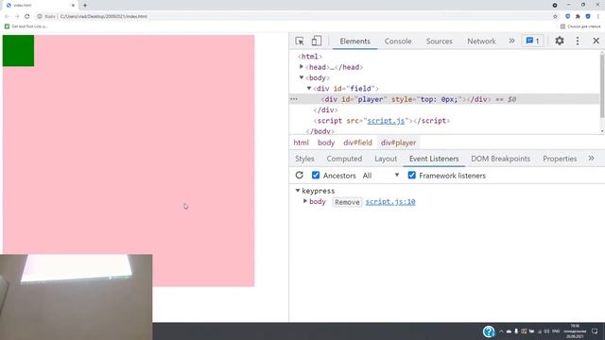Click the Elements tree vertical scrollbar
The image size is (605, 340).
[x=602, y=86]
